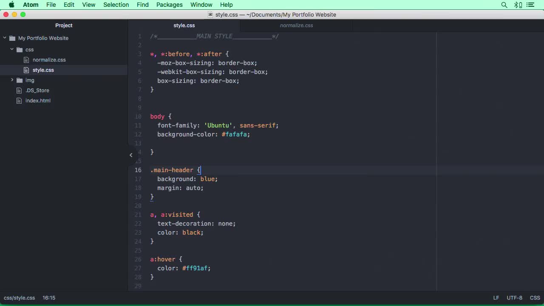Screen dimensions: 544x306
Task: Click the normalize.css file icon in the sidebar
Action: point(26,59)
